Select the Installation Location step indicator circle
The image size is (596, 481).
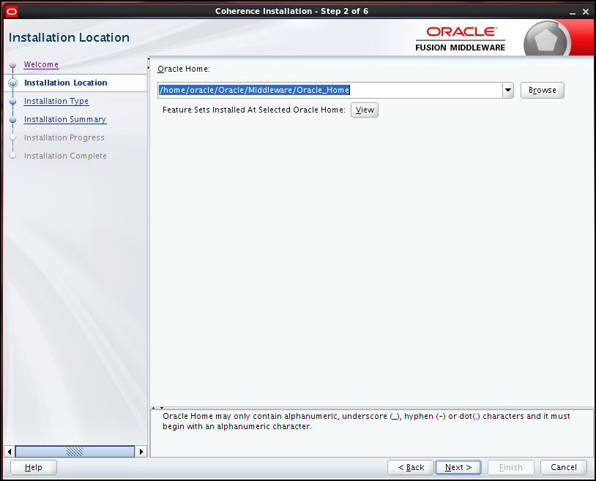point(12,83)
